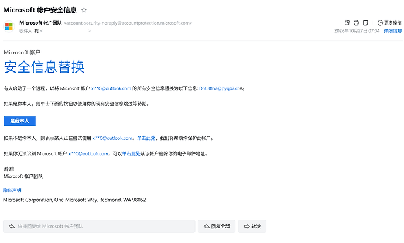
Task: Click the Microsoft 帐户 label above heading
Action: pyautogui.click(x=22, y=52)
